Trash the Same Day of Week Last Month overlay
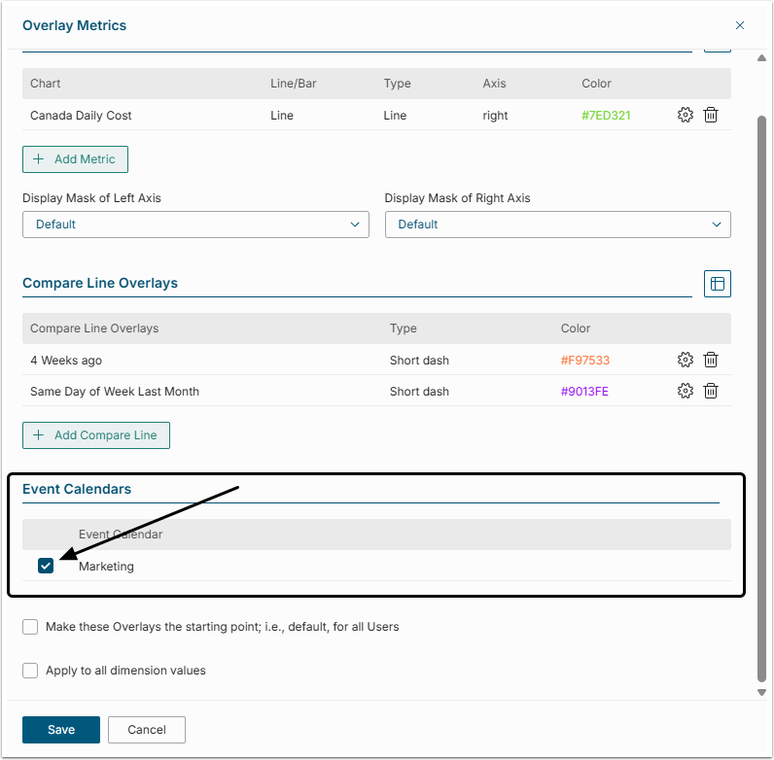Screen dimensions: 774x760 click(x=711, y=391)
